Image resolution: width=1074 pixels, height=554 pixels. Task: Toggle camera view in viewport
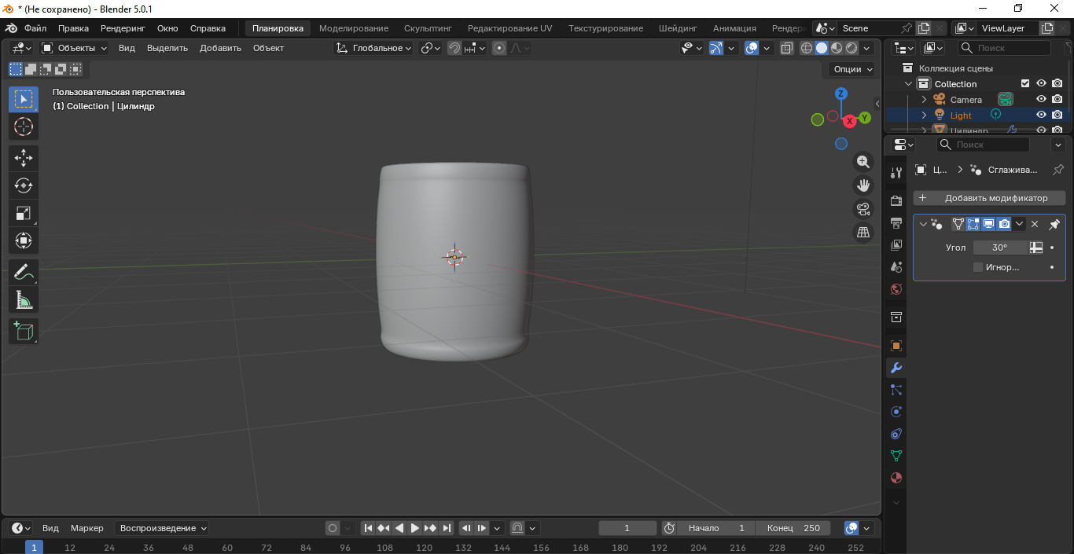click(x=863, y=209)
